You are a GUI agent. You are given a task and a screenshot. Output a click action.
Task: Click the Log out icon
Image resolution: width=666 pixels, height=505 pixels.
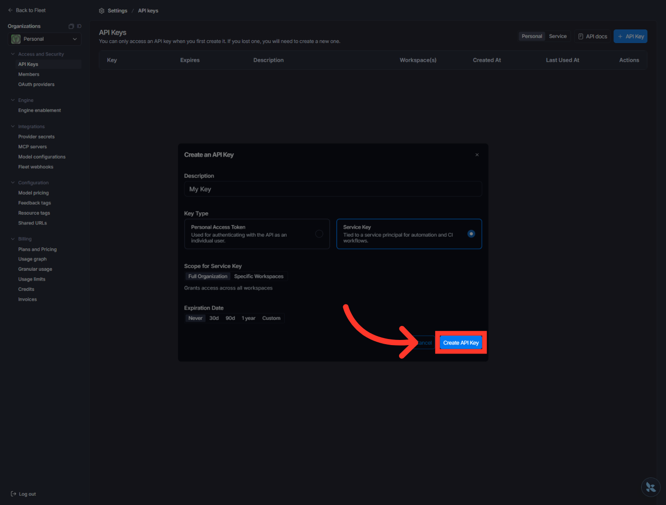click(14, 494)
